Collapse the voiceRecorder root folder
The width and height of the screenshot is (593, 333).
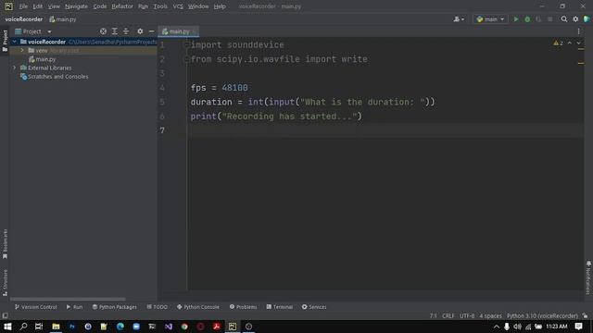[15, 42]
